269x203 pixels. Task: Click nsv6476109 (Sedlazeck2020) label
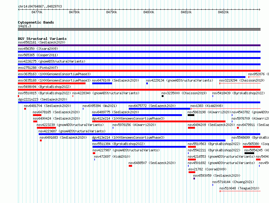pyautogui.click(x=115, y=80)
